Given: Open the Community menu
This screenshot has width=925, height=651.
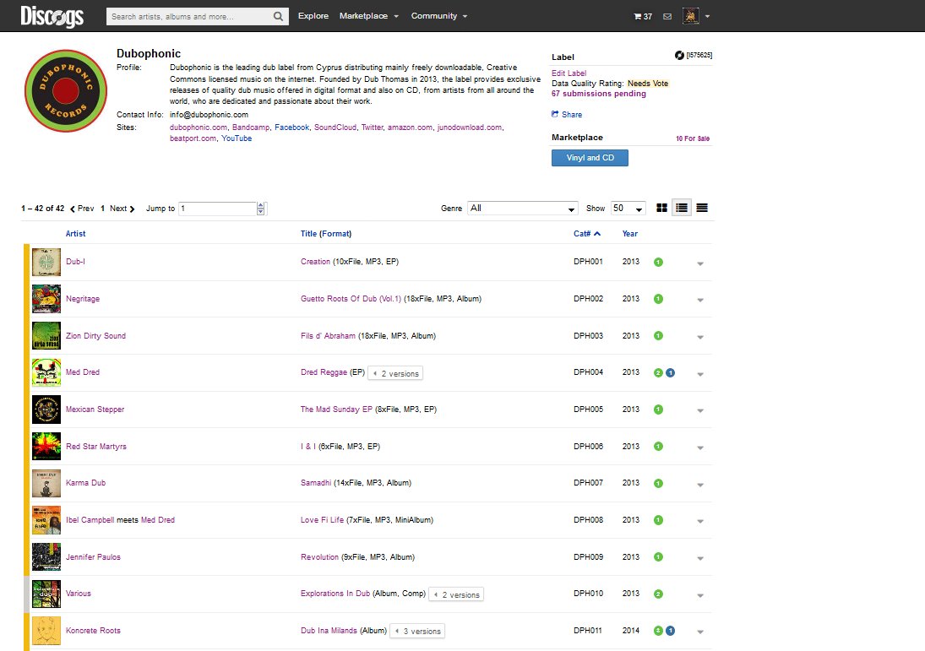Looking at the screenshot, I should (x=439, y=16).
